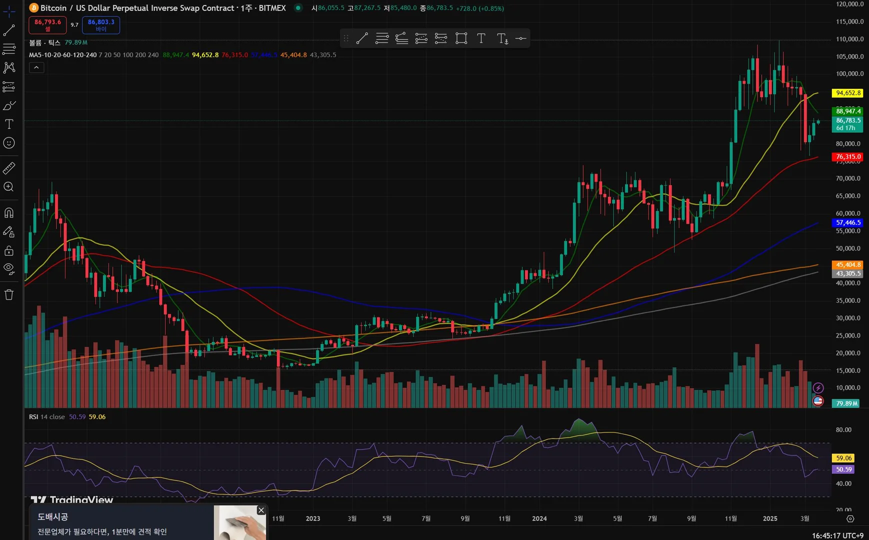Click the US flag economic event icon
The width and height of the screenshot is (869, 540).
818,400
